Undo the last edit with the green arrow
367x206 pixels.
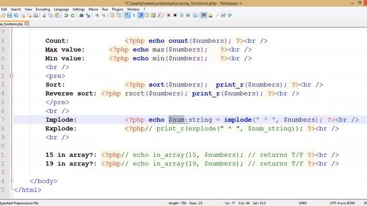67,15
